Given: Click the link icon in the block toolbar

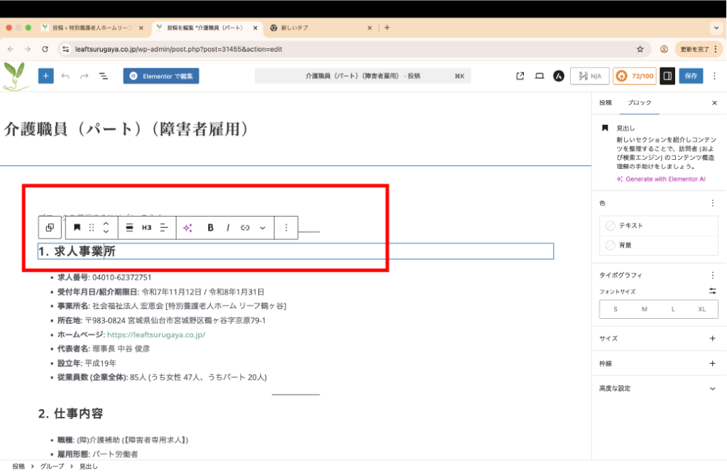Looking at the screenshot, I should 245,228.
